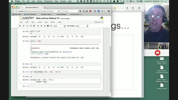The image size is (178, 100).
Task: Open the Jupyter File menu
Action: 21,22
